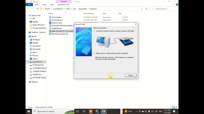
Task: Select ChromeSetup file icon
Action: (x=50, y=17)
